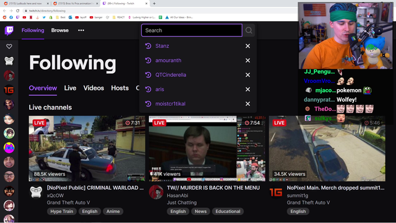This screenshot has height=223, width=396.
Task: Open the Facebook bookmark icon
Action: click(11, 17)
